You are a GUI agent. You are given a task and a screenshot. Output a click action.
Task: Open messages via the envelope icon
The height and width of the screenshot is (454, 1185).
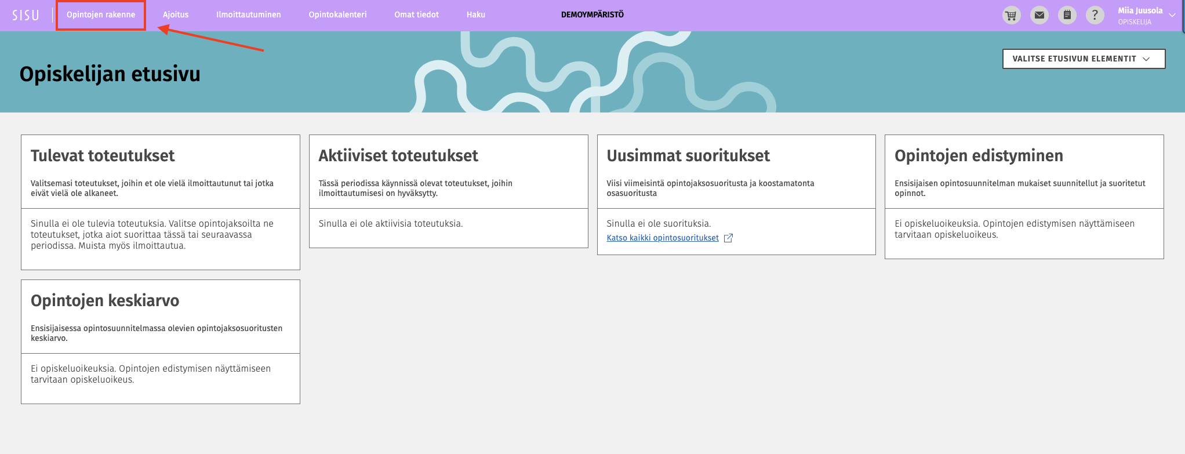pos(1039,16)
